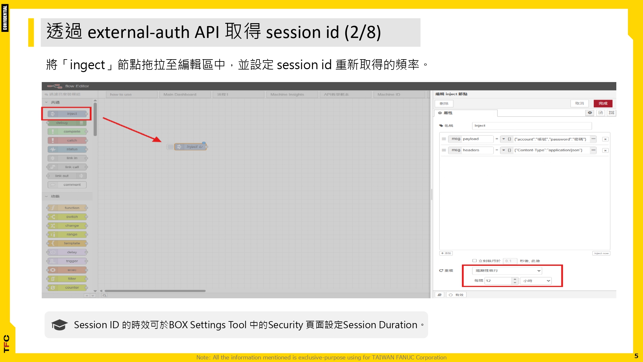The width and height of the screenshot is (643, 362).
Task: Click the node description document icon
Action: 600,113
